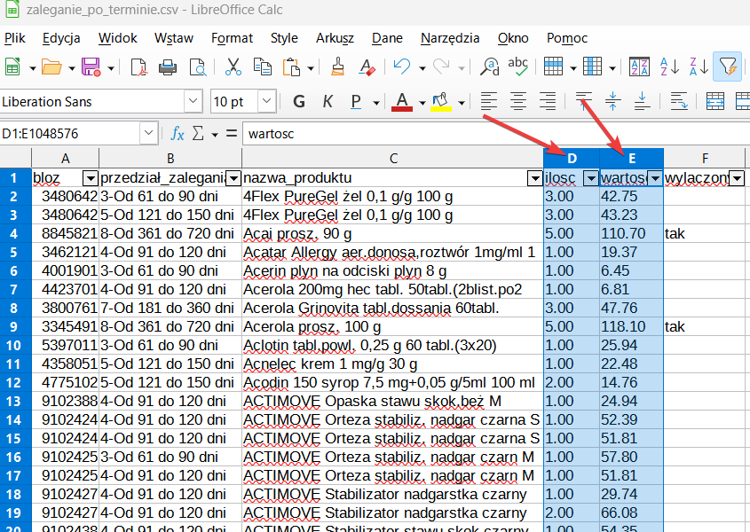Toggle bold formatting G button
This screenshot has width=750, height=532.
click(298, 101)
